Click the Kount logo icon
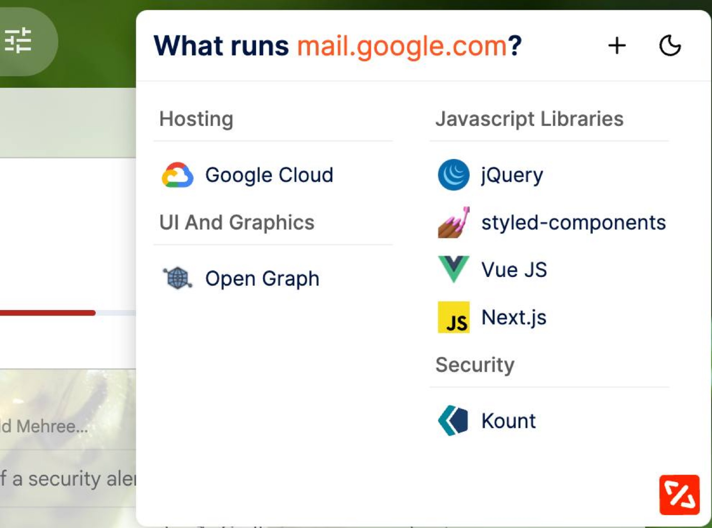 pos(453,421)
